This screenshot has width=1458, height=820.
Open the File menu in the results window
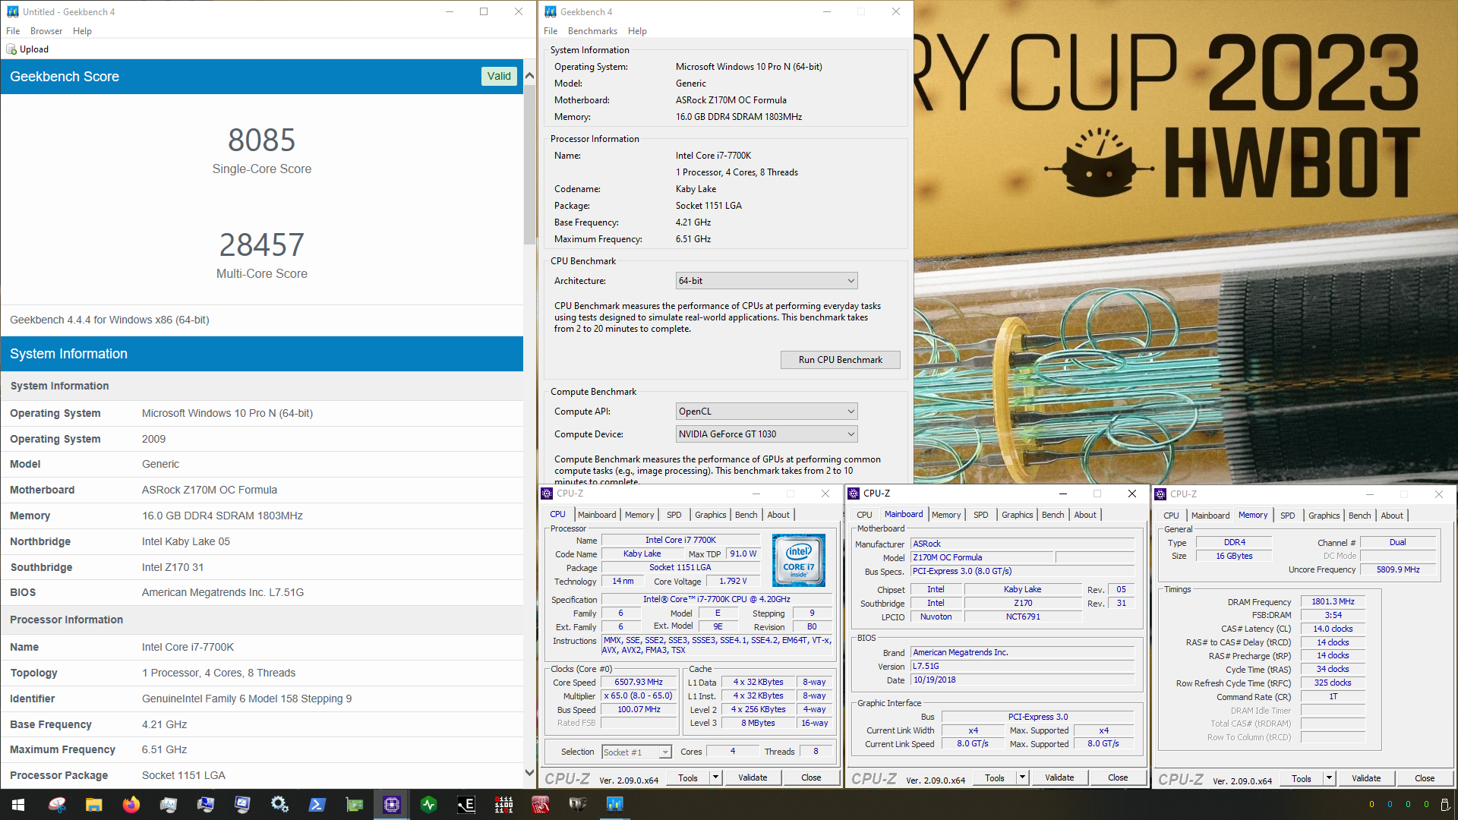(13, 31)
